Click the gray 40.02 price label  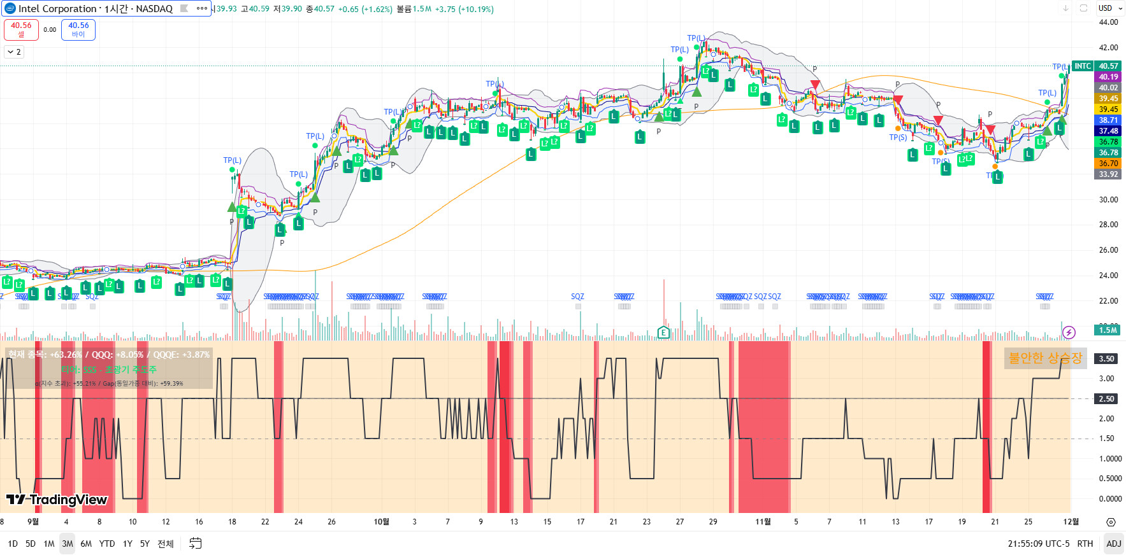1108,88
